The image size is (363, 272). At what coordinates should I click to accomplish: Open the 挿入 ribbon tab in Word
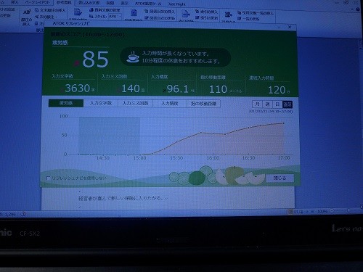coord(15,2)
